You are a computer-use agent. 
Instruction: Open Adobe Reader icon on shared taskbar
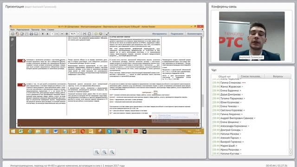136,131
